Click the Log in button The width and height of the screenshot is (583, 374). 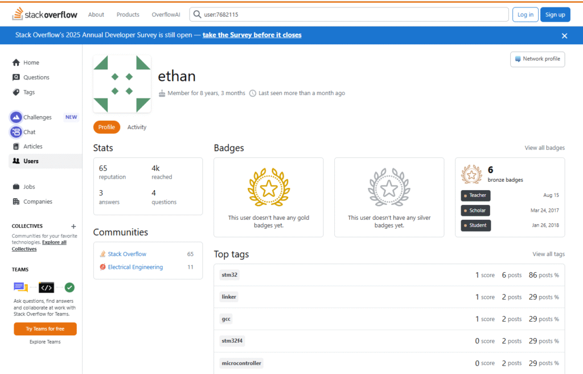point(525,14)
